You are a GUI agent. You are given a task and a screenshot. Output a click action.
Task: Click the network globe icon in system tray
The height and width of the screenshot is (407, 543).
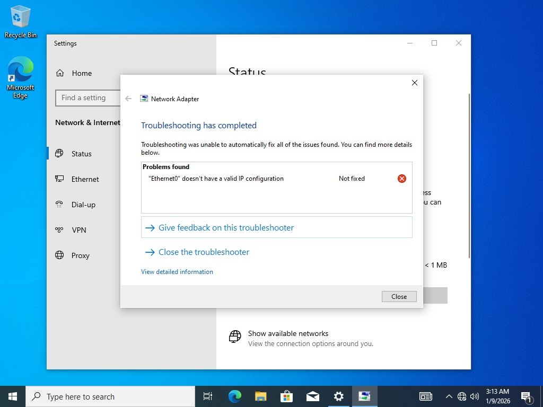click(462, 396)
